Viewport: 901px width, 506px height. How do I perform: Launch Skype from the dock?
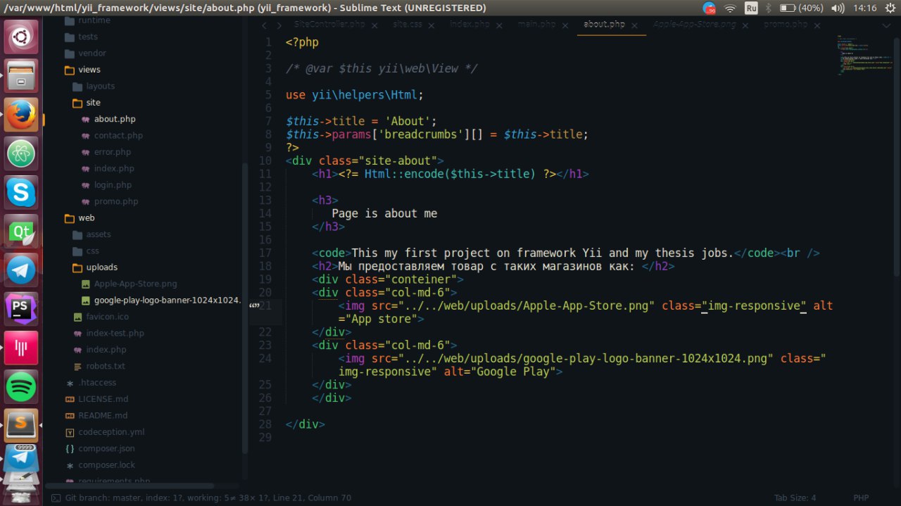tap(21, 192)
